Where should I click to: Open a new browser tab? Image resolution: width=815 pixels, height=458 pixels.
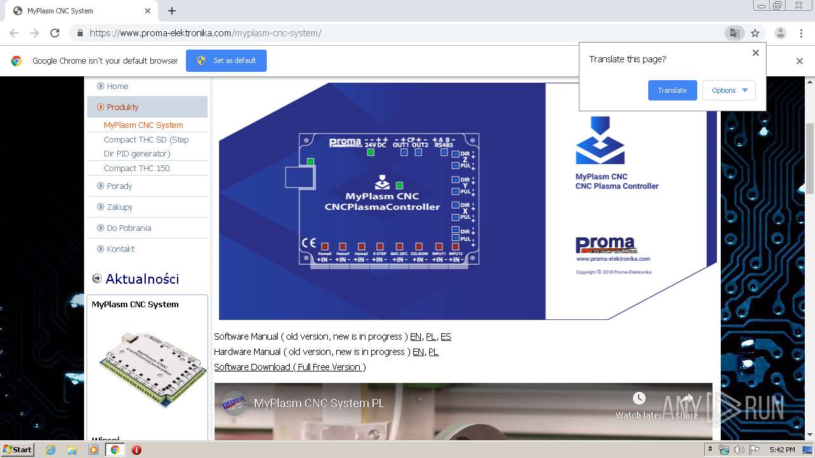point(172,11)
